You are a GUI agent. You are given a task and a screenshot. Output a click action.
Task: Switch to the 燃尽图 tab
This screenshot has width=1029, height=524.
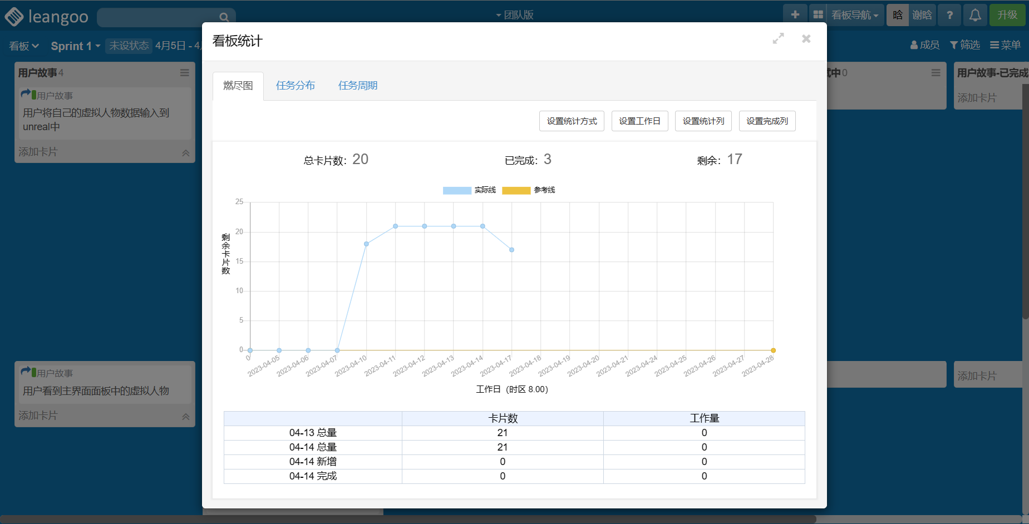(x=238, y=86)
